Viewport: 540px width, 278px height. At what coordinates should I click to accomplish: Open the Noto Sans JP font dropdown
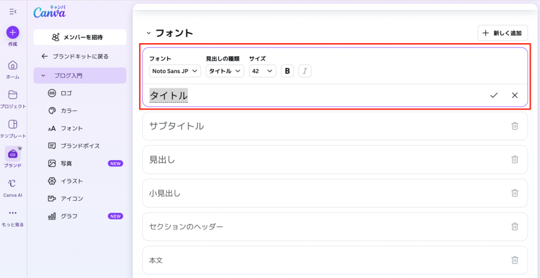(175, 71)
